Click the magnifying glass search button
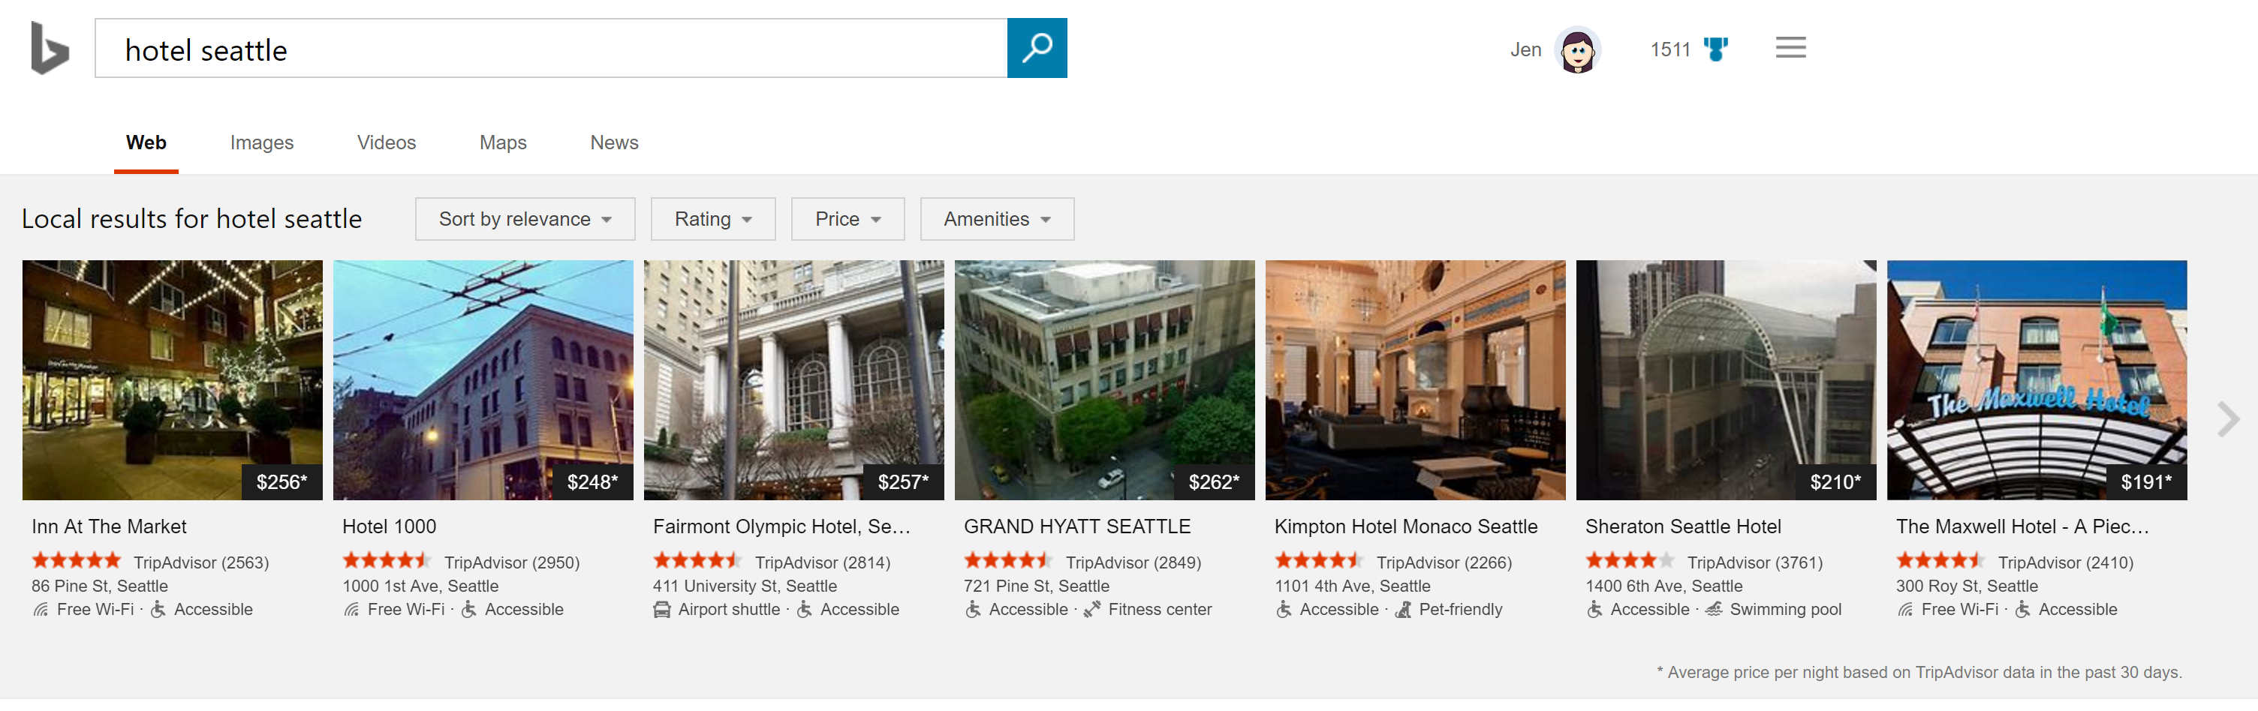Image resolution: width=2258 pixels, height=711 pixels. click(x=1036, y=48)
